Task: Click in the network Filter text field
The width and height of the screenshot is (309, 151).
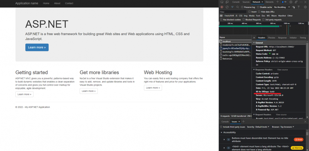Action: click(x=233, y=12)
